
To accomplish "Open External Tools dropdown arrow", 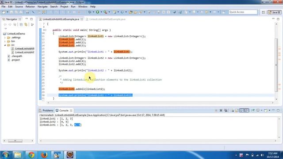I will (x=109, y=12).
